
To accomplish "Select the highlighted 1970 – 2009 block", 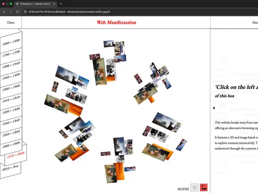I will [16, 155].
